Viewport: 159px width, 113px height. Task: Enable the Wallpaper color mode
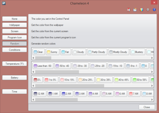15,25
